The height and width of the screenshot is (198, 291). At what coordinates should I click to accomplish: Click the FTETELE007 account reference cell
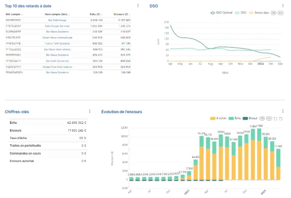click(13, 26)
